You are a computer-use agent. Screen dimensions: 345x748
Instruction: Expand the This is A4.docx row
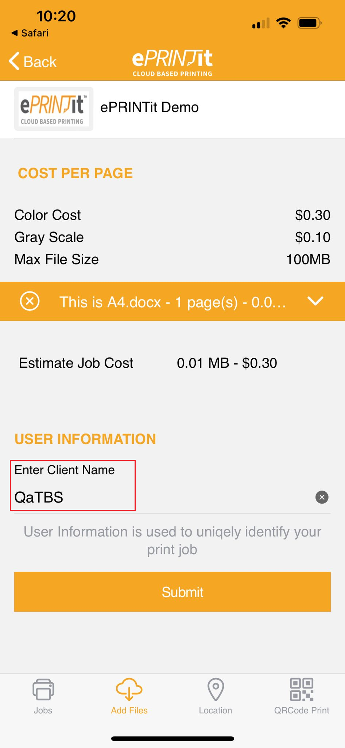(172, 301)
